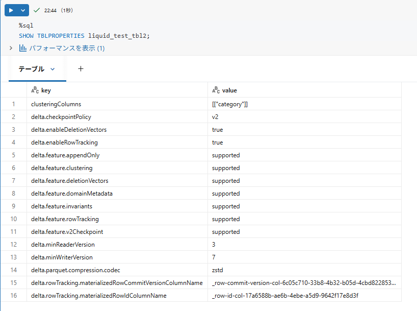This screenshot has height=311, width=417.
Task: Select the delta.enableRowTracking cell
Action: (117, 142)
